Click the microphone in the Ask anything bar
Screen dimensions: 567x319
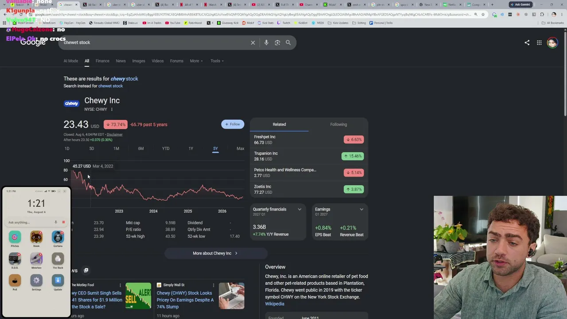coord(56,222)
